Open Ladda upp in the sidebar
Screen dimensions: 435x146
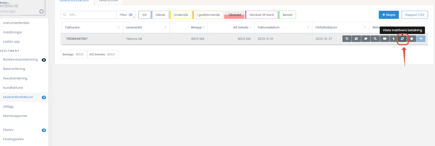click(11, 42)
